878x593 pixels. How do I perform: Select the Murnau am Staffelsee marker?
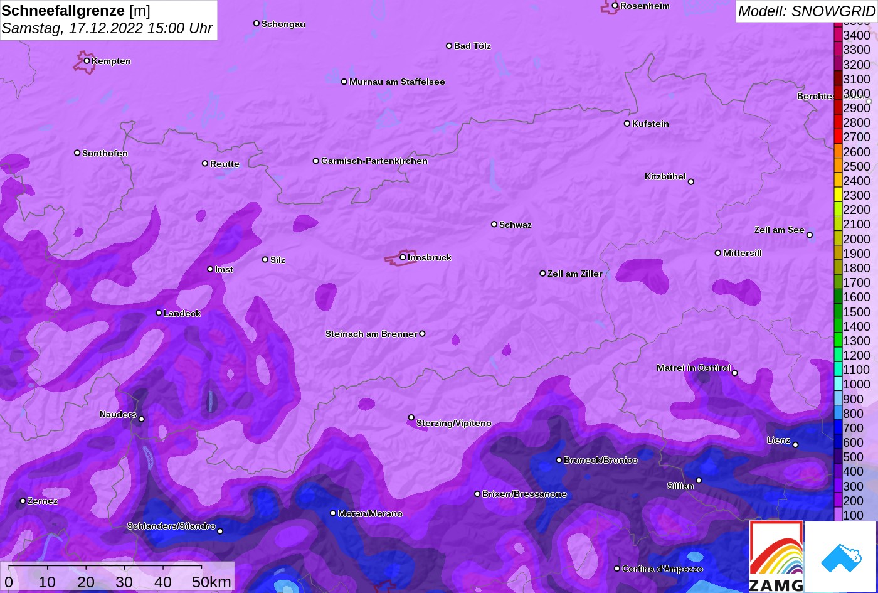click(x=344, y=82)
